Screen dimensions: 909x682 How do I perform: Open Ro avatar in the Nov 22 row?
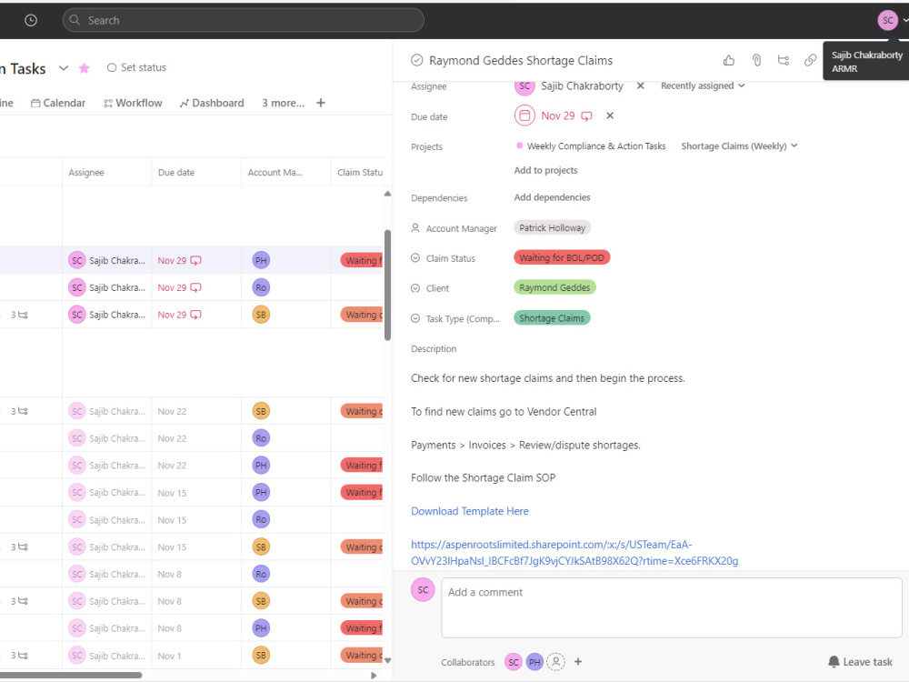click(x=261, y=438)
